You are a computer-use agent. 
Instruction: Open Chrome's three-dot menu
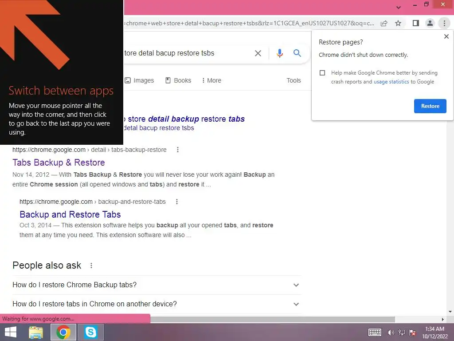pyautogui.click(x=444, y=23)
